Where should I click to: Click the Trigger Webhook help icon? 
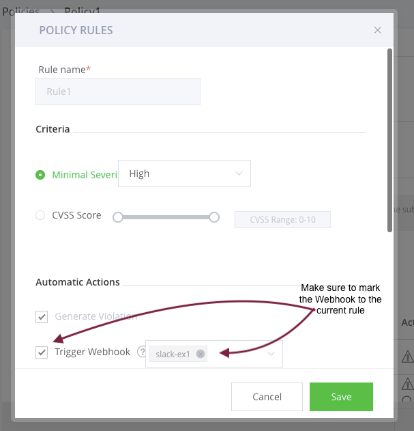coord(142,352)
